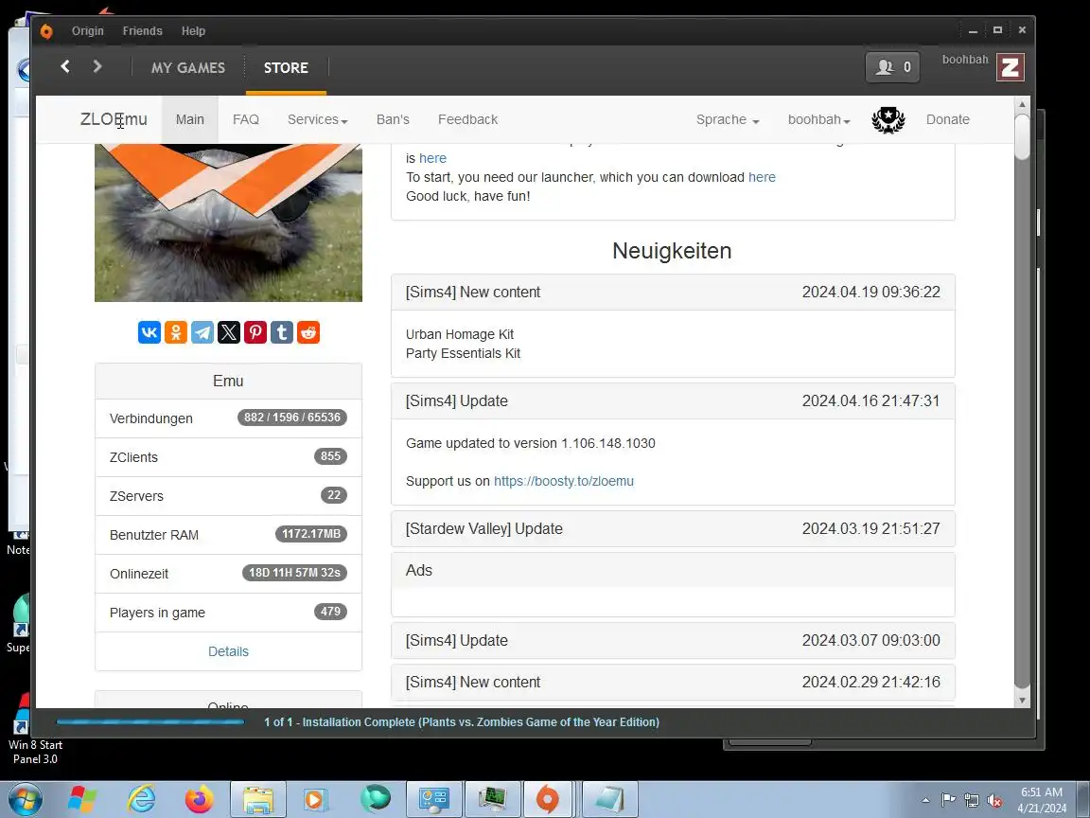Open the Friends menu

point(143,31)
